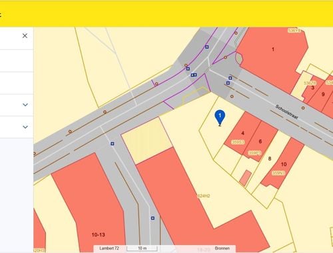Viewport: 333px width, 253px height.
Task: Select building labelled 10-13
Action: [99, 234]
